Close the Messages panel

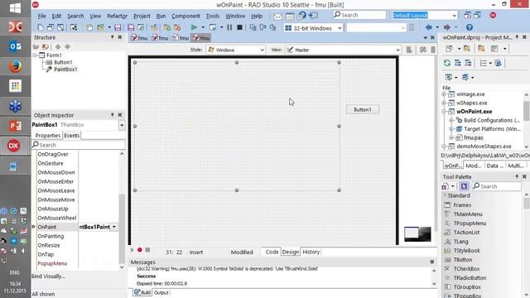pyautogui.click(x=432, y=262)
